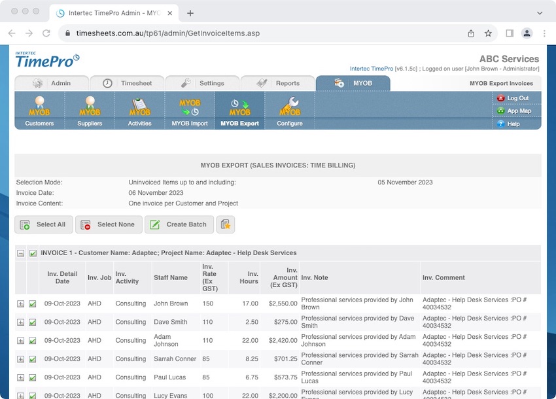Screen dimensions: 556x399
Task: Bookmark this page with the star
Action: click(x=488, y=33)
